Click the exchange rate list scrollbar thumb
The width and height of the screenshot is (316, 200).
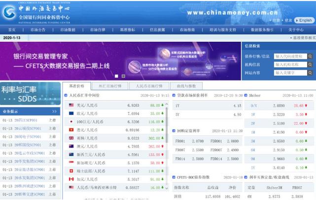point(167,125)
